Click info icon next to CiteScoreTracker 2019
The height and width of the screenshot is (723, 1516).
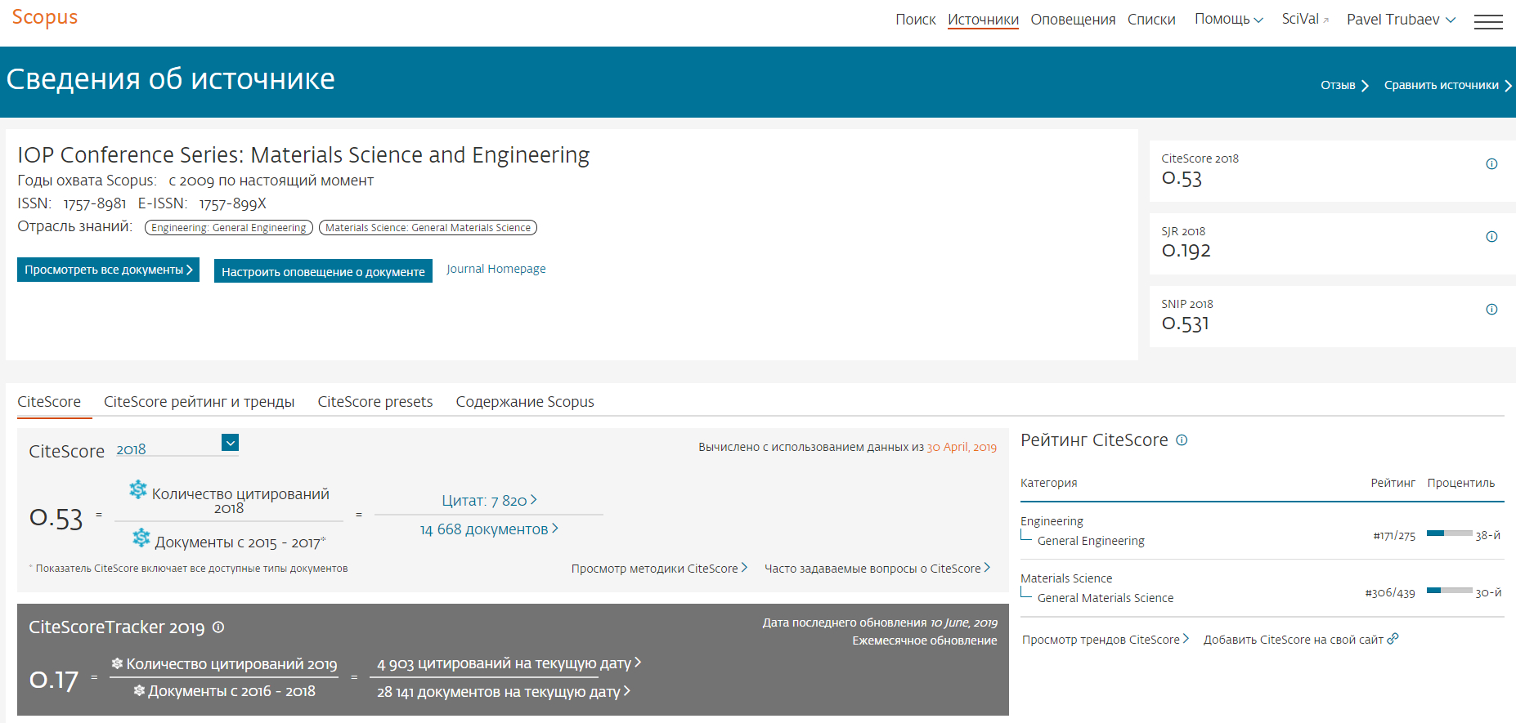pos(218,627)
